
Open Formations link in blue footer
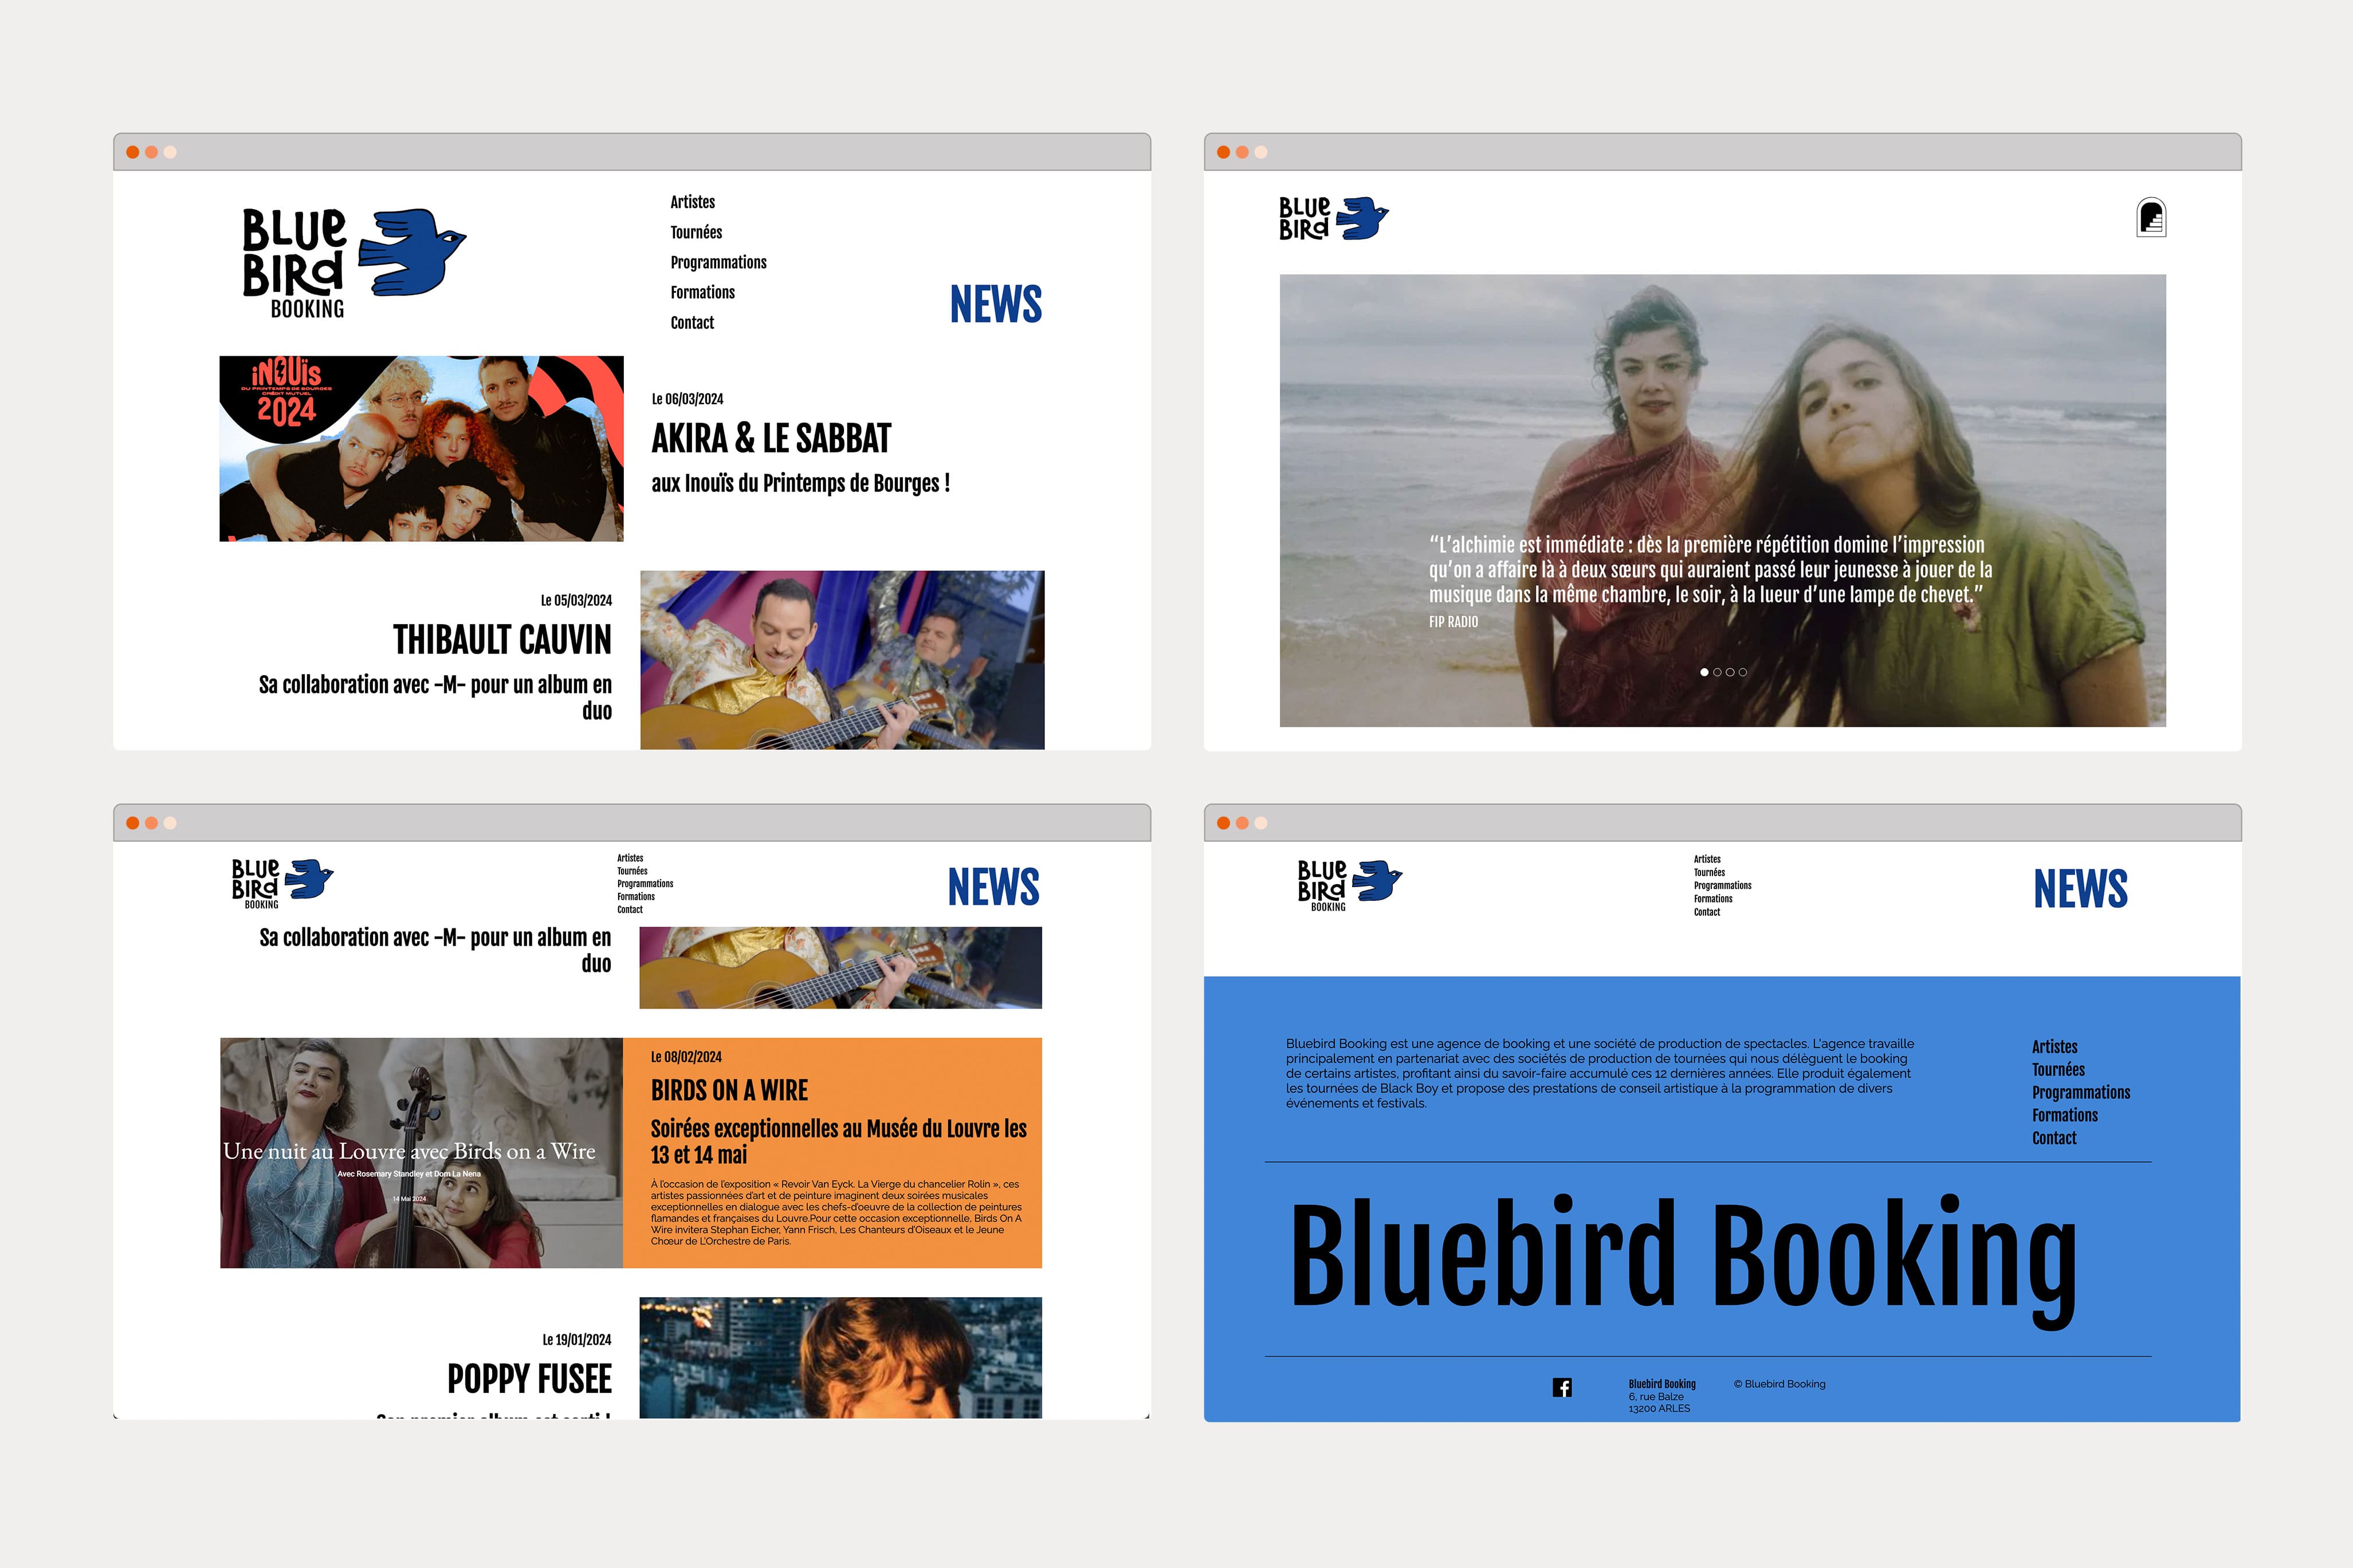2065,1116
